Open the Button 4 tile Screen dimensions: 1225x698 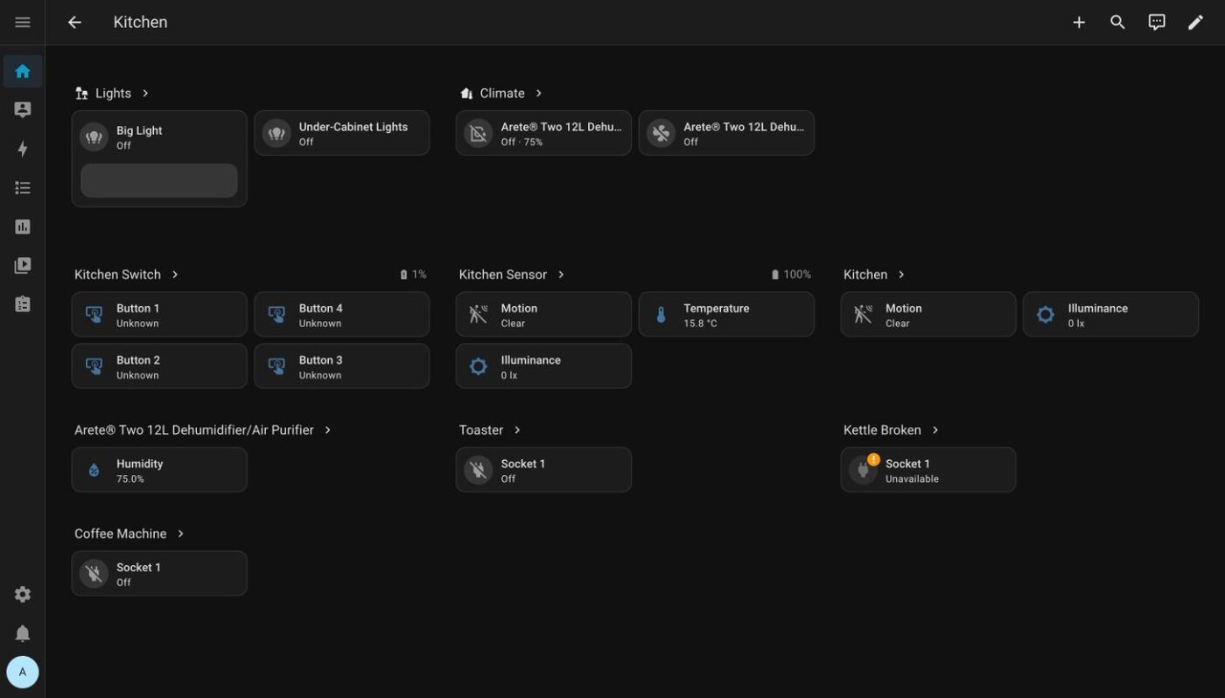click(x=342, y=315)
